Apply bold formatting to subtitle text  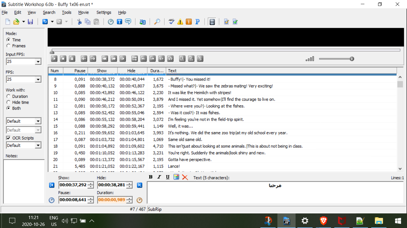[151, 177]
